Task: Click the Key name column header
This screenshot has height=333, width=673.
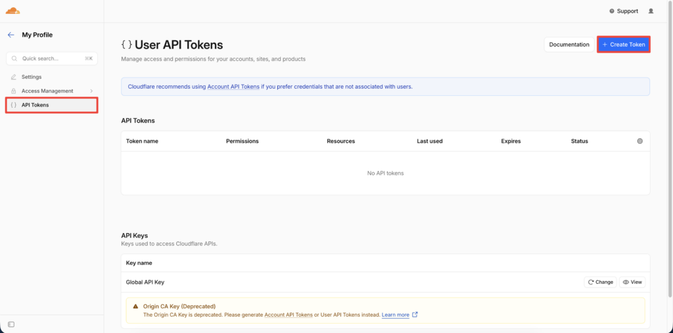Action: click(x=139, y=263)
